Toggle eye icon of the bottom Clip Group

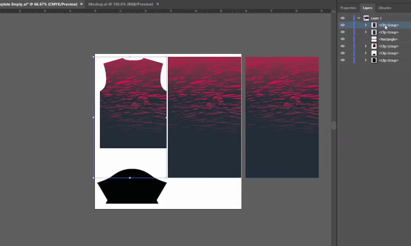(x=343, y=60)
